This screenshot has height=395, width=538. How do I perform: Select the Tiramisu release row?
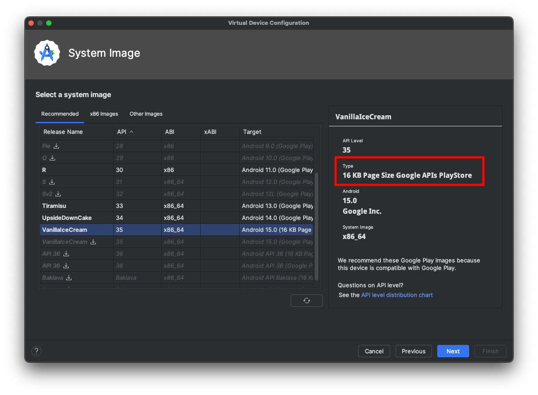coord(177,206)
